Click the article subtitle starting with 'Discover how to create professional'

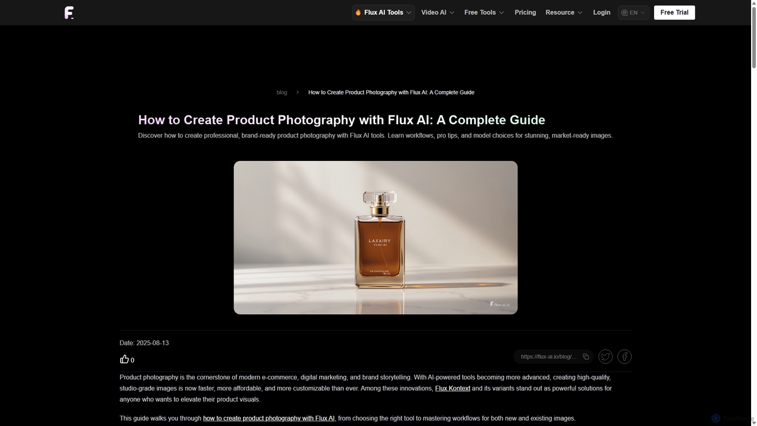375,135
